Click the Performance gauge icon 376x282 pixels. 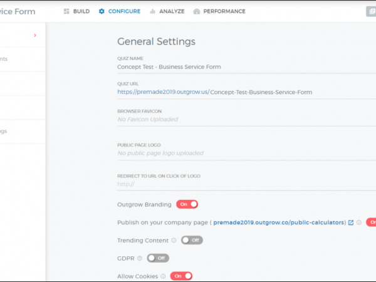pyautogui.click(x=197, y=11)
